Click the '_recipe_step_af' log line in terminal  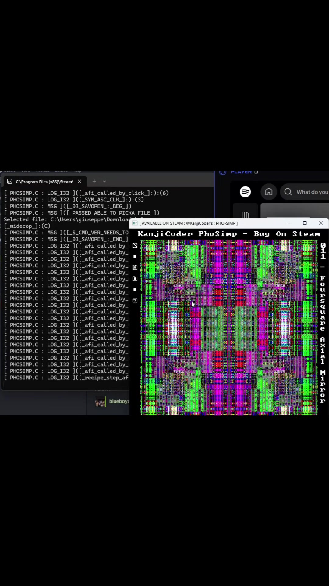point(66,378)
